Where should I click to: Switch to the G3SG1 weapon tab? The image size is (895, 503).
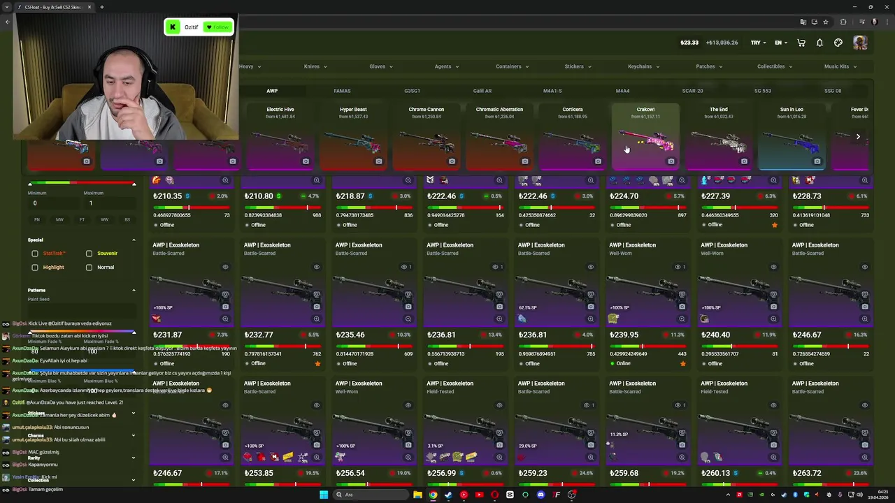412,91
